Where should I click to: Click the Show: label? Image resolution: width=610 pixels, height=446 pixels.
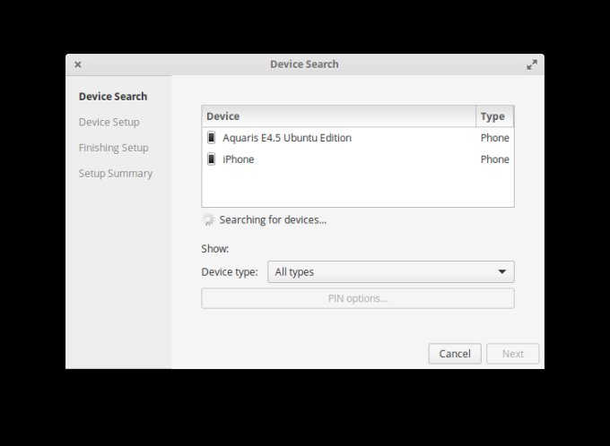(x=215, y=249)
